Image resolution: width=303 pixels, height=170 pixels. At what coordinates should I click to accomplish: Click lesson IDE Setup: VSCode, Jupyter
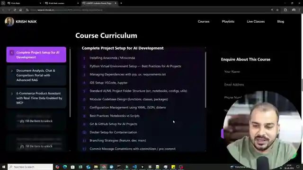108,83
